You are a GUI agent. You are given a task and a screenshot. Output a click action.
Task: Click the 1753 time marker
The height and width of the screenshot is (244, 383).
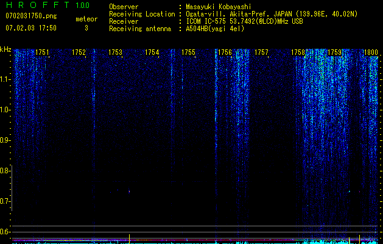115,52
